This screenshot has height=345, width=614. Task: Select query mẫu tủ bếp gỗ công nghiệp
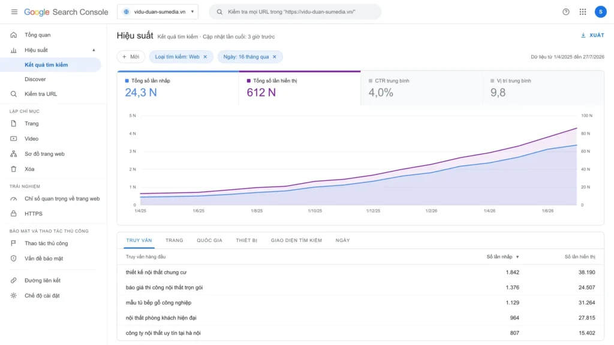(158, 302)
